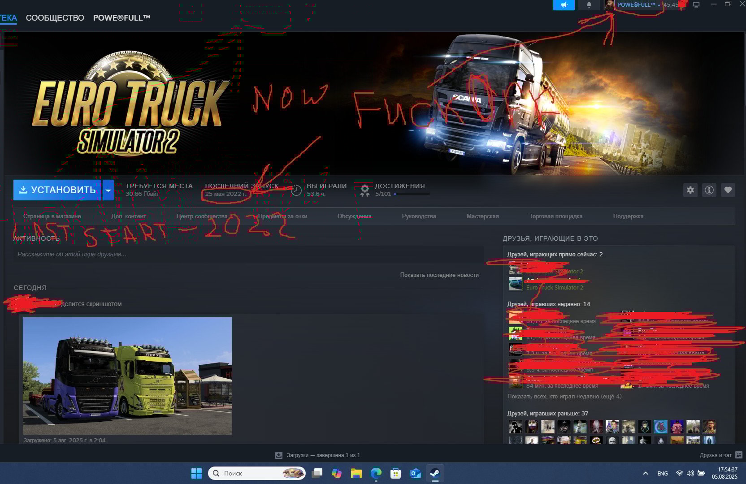Open Microsoft Store from taskbar
The height and width of the screenshot is (484, 746).
pyautogui.click(x=395, y=473)
